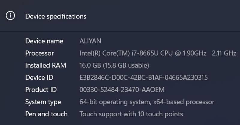Viewport: 240px width, 125px height.
Task: Select the device name value ALIYAN
Action: click(x=90, y=41)
